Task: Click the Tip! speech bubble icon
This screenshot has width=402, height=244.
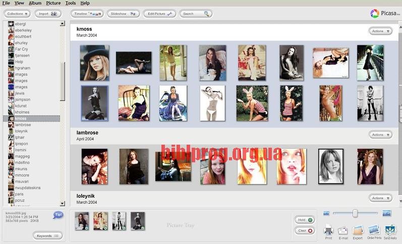Action: (x=58, y=215)
